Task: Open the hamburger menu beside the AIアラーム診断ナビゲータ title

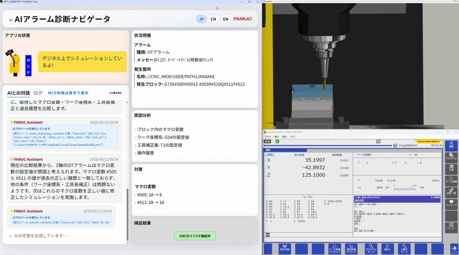Action: point(11,20)
